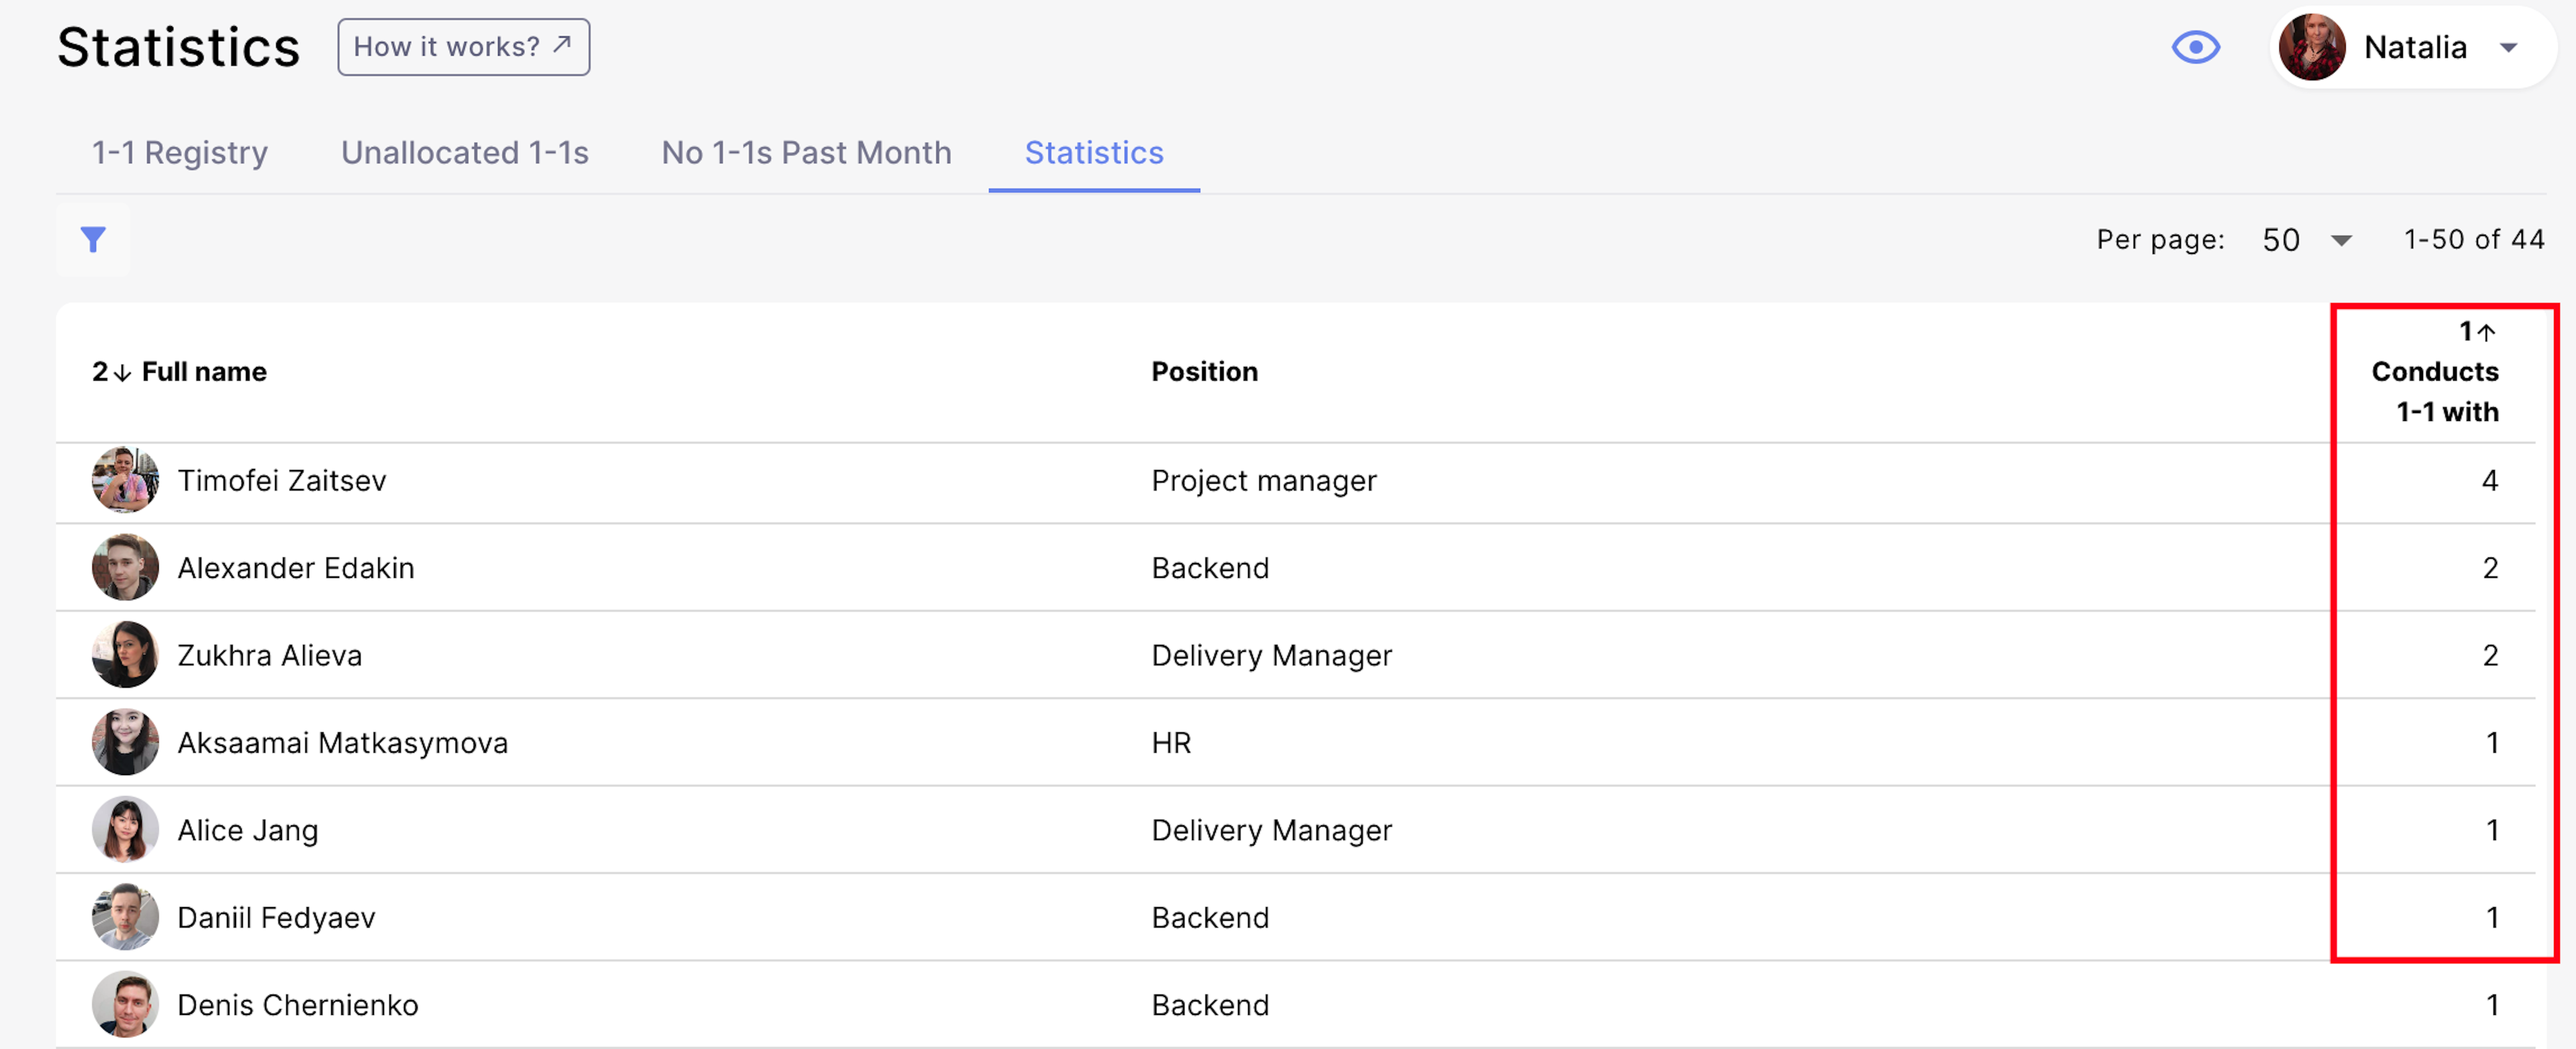2576x1049 pixels.
Task: Click Natalia's profile avatar
Action: coord(2312,47)
